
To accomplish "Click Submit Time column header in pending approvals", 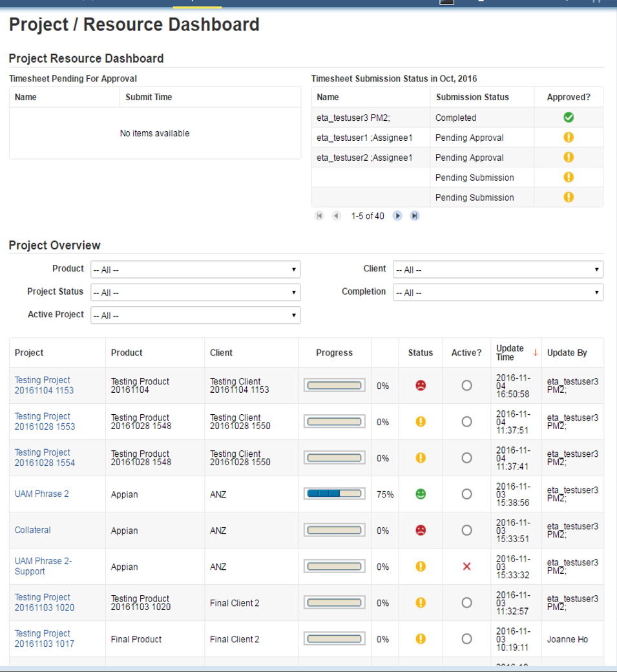I will [149, 98].
